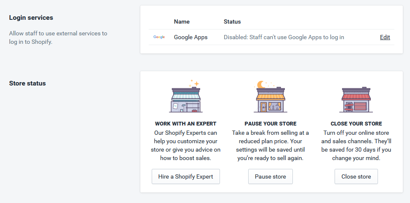Click the Pause store button
The height and width of the screenshot is (203, 410).
click(x=271, y=176)
